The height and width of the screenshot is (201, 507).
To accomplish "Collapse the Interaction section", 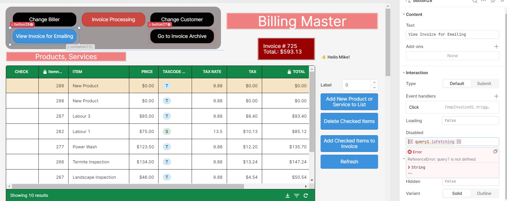I will (x=404, y=73).
